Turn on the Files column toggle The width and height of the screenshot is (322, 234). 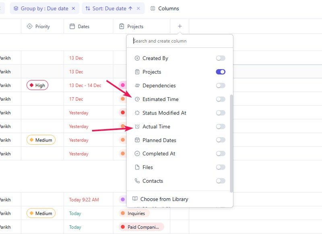220,167
